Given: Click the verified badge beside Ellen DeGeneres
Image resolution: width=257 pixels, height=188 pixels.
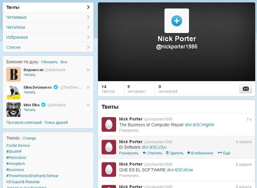Looking at the screenshot, I should pos(56,87).
